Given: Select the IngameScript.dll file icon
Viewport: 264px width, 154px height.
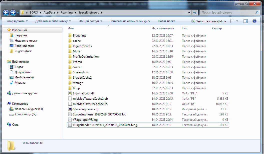Looking at the screenshot, I should coord(70,93).
